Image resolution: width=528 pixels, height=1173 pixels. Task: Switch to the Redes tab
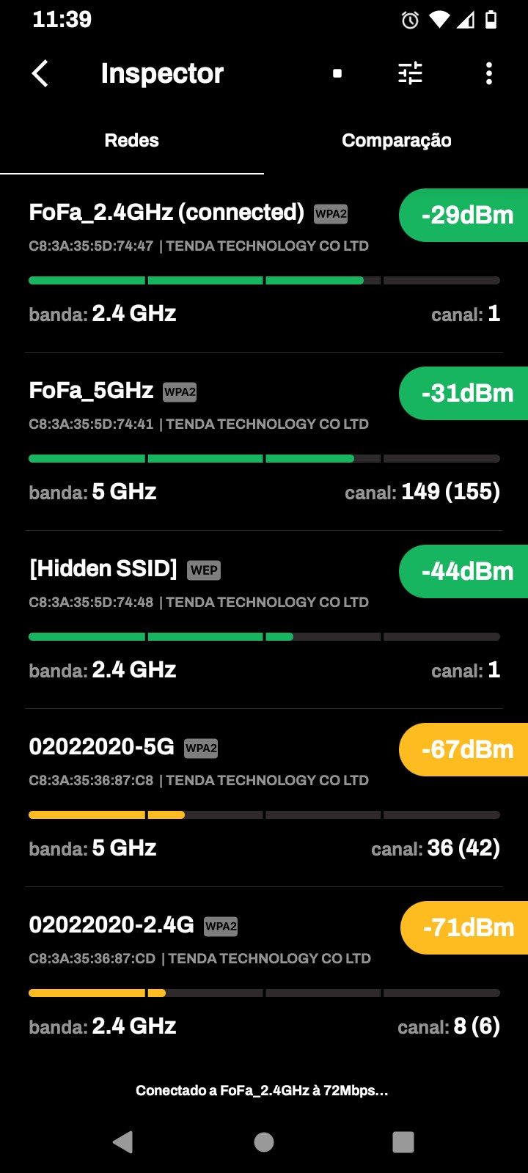click(x=132, y=141)
